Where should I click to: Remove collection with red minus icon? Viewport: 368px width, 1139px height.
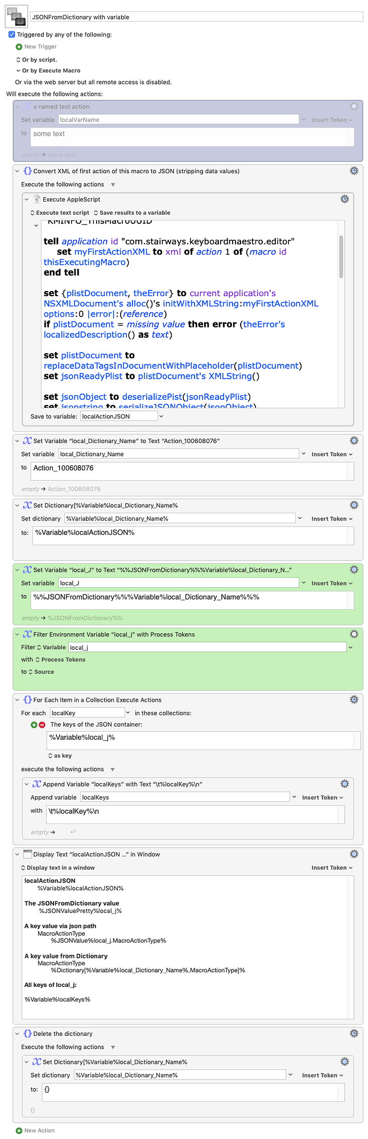[42, 724]
